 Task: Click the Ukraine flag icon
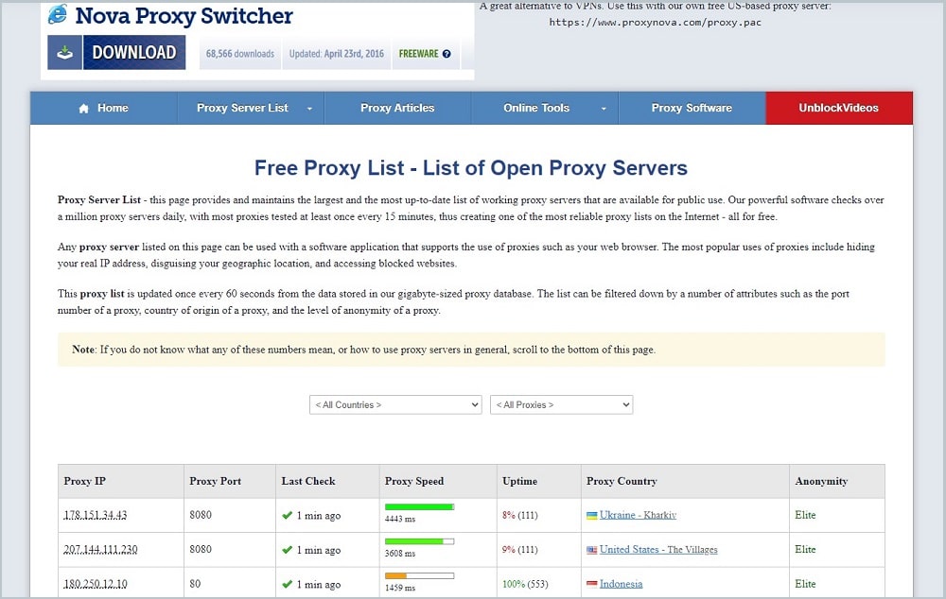(592, 515)
